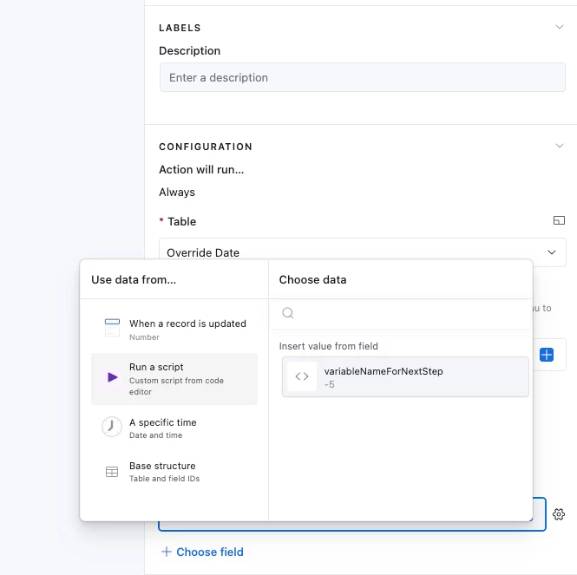The height and width of the screenshot is (575, 577).
Task: Choose Base structure data source
Action: [174, 472]
